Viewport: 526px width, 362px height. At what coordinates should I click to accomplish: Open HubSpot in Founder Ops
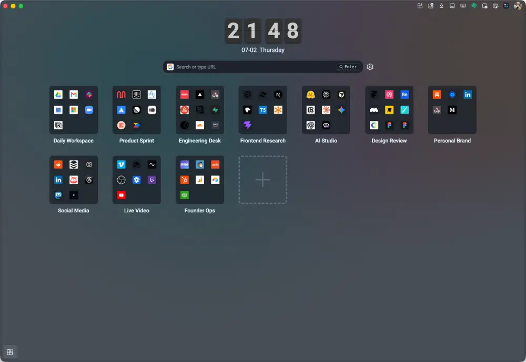click(185, 180)
